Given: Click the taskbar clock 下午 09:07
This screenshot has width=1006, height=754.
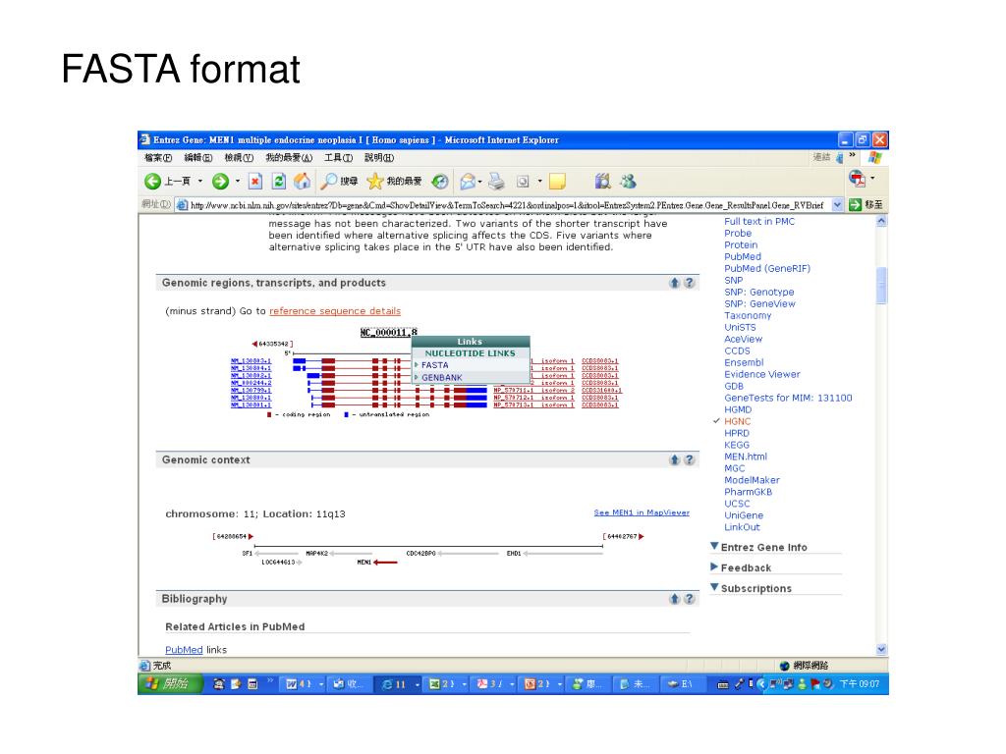Looking at the screenshot, I should [x=859, y=684].
